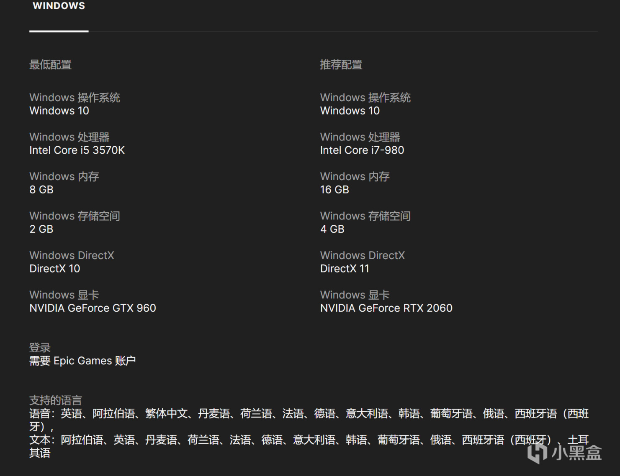Click 需要 Epic Games 账户 text
Viewport: 620px width, 476px height.
[x=82, y=361]
